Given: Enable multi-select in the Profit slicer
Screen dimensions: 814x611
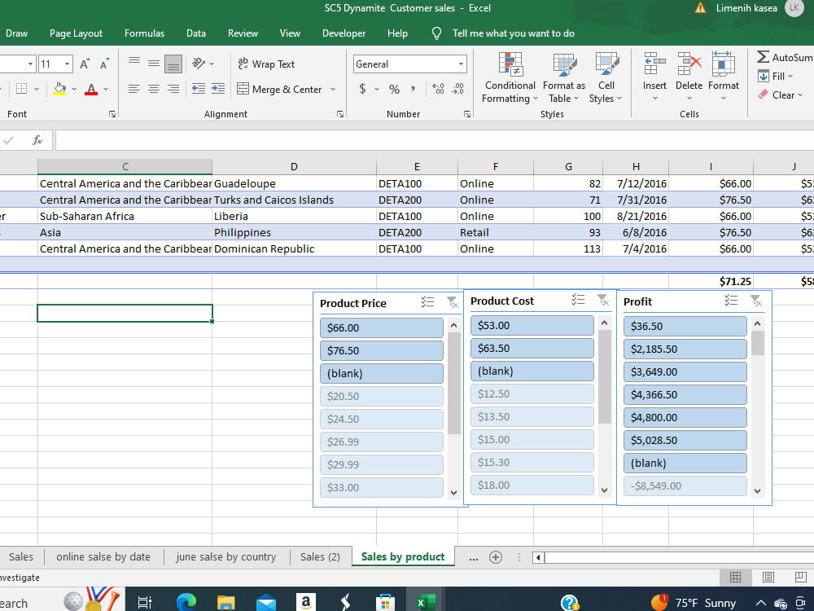Looking at the screenshot, I should point(731,301).
